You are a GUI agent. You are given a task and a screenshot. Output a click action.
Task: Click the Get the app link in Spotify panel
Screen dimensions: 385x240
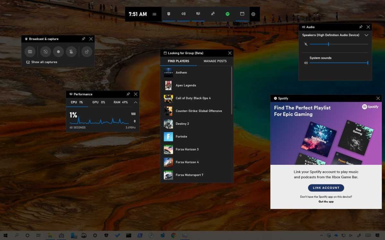(x=326, y=202)
